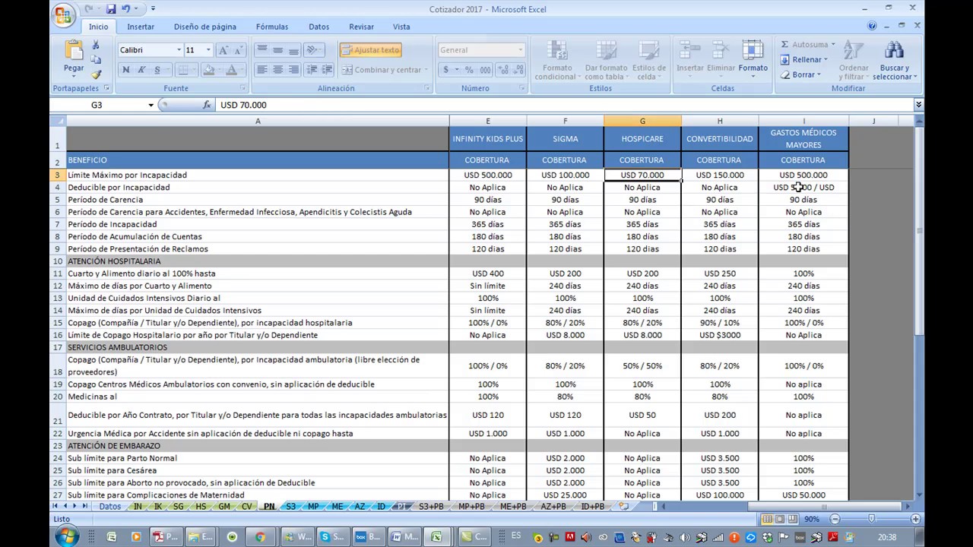
Task: Open the Help question mark
Action: [872, 27]
